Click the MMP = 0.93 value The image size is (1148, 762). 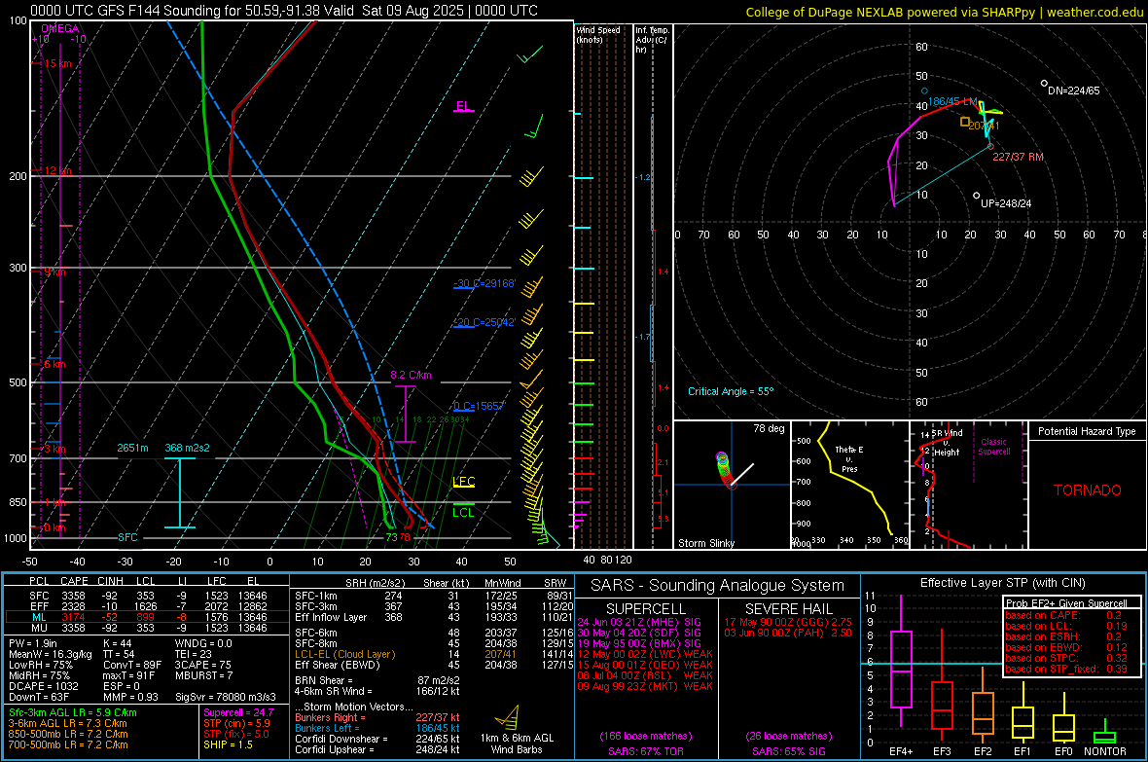(130, 697)
